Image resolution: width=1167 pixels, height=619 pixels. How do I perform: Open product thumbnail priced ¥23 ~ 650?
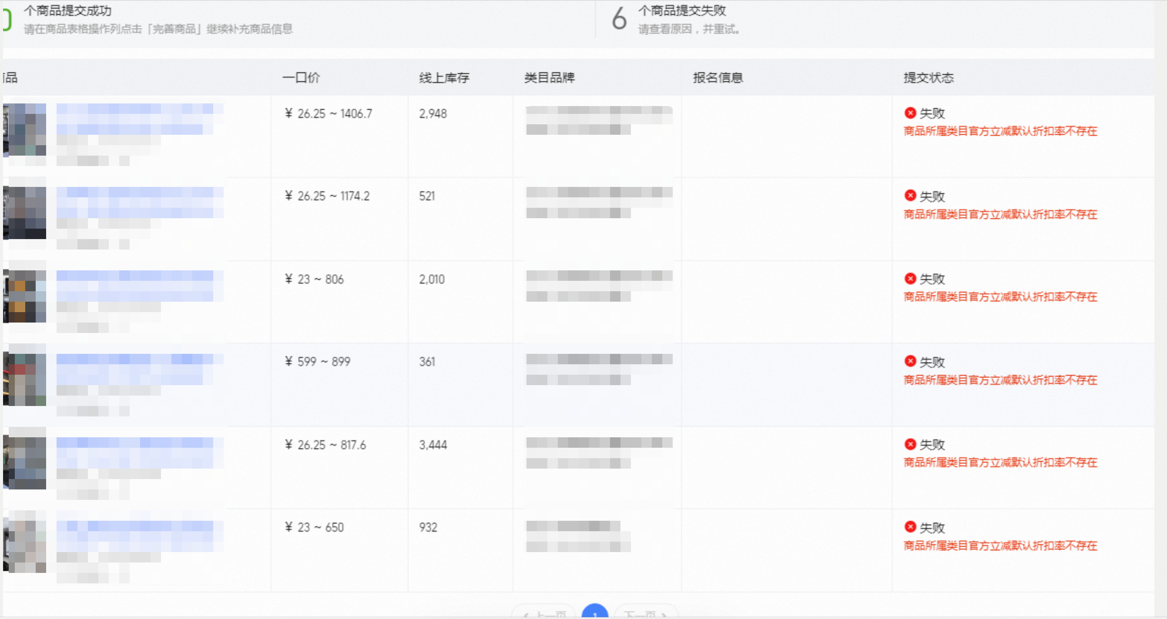click(x=24, y=546)
